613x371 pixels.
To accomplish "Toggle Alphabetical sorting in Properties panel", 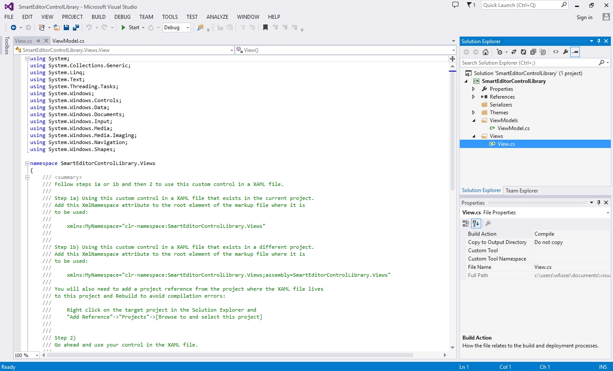I will (476, 223).
